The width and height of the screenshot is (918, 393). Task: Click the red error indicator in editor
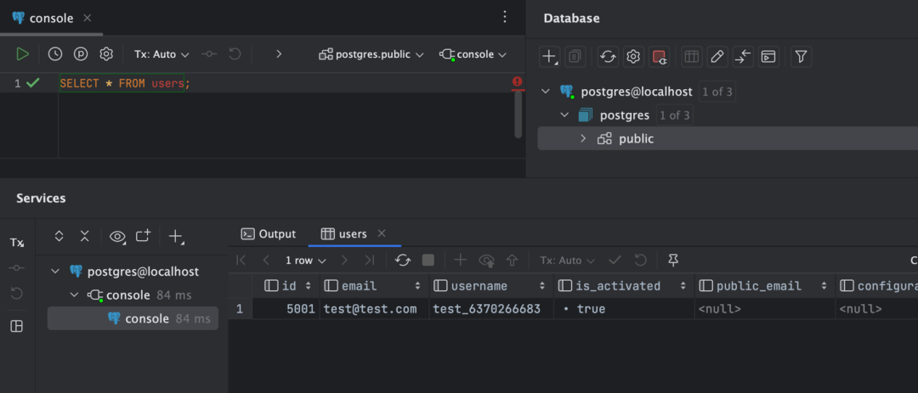pos(518,82)
